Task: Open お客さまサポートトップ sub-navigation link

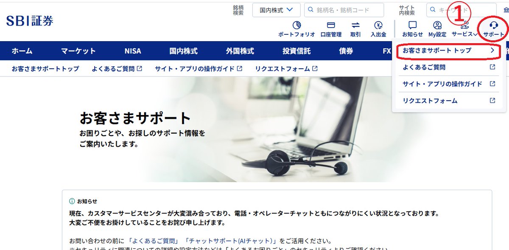Action: (x=45, y=68)
